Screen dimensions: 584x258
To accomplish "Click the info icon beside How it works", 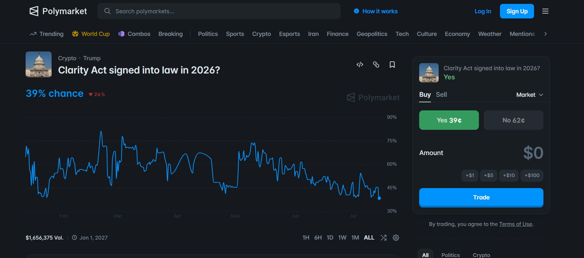I will [357, 11].
